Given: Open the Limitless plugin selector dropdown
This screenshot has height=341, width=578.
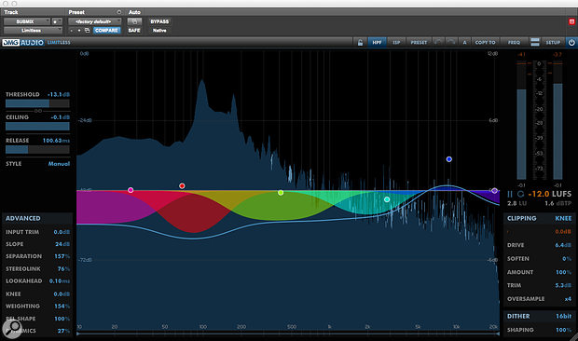Looking at the screenshot, I should click(33, 30).
